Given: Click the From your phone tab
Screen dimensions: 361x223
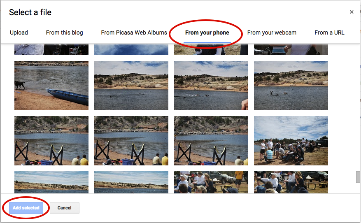Looking at the screenshot, I should [207, 33].
